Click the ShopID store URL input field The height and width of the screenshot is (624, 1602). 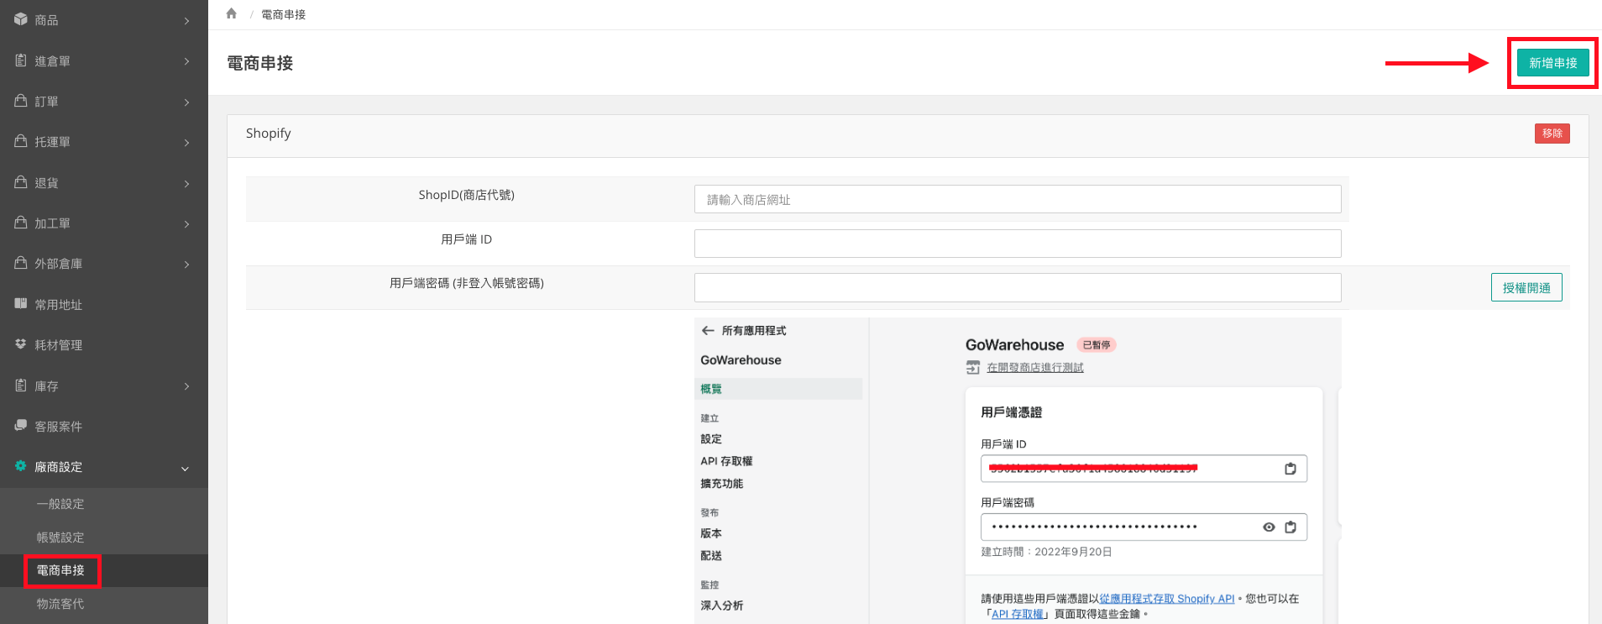tap(1017, 200)
